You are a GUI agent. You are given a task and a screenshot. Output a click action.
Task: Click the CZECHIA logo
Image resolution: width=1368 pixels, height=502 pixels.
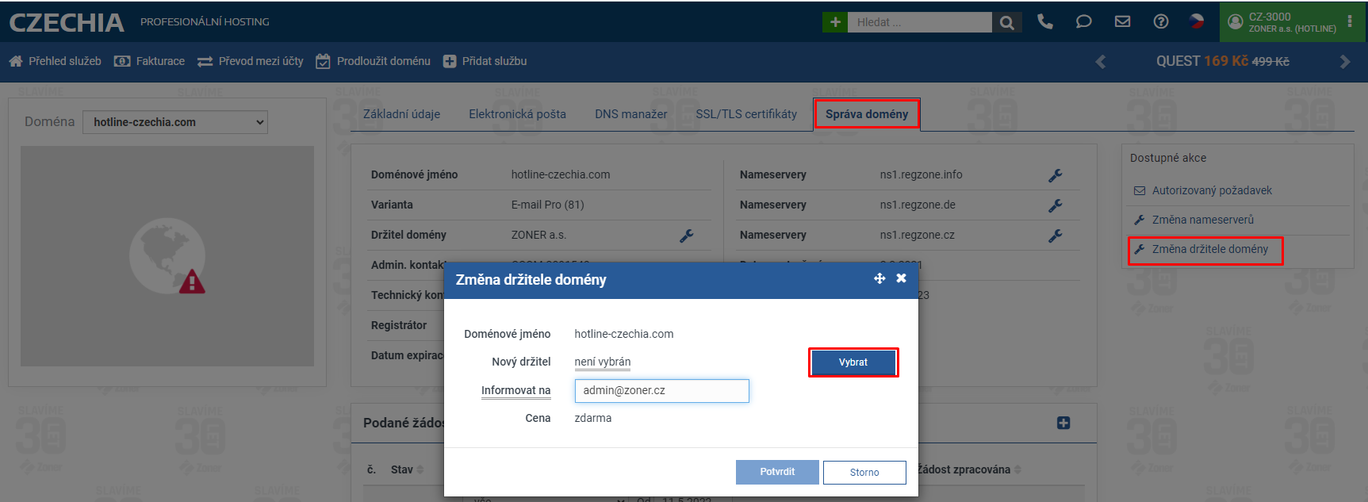pos(67,22)
